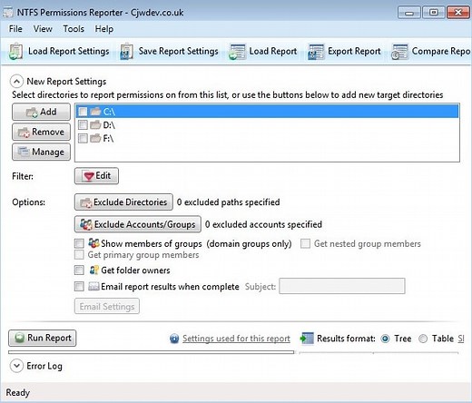Maximize the NTFS Permissions Reporter window
The image size is (472, 403).
[x=434, y=13]
